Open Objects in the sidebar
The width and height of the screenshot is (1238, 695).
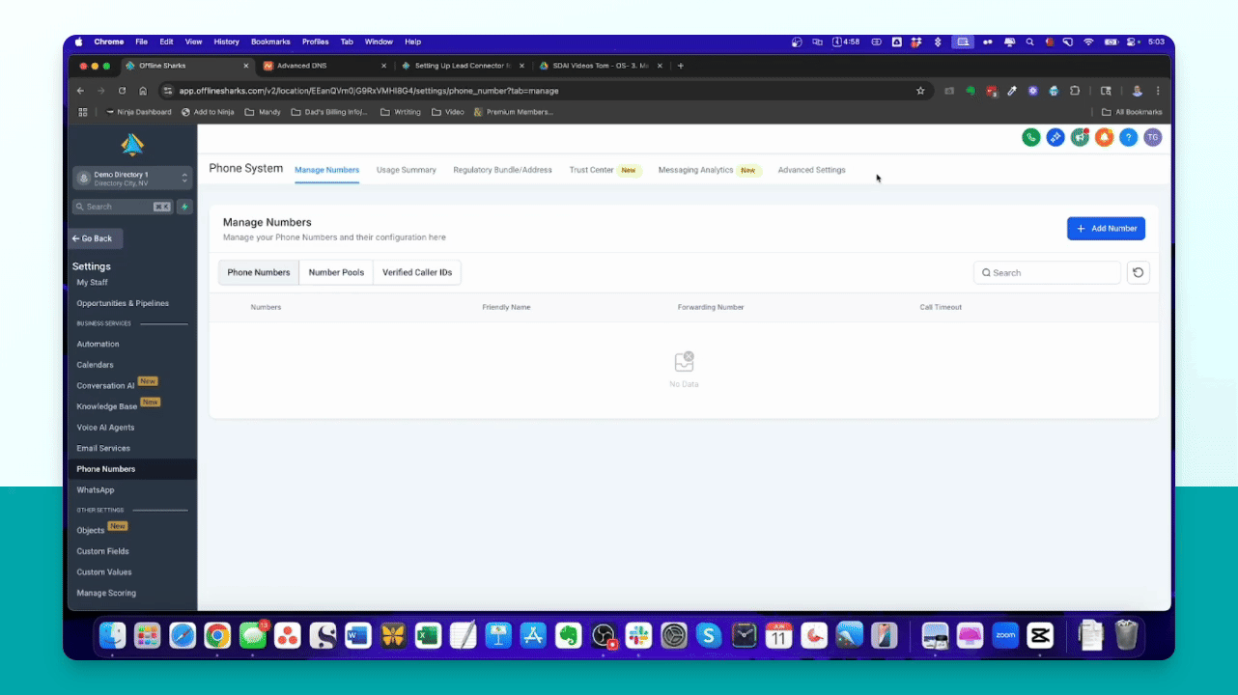(x=90, y=530)
